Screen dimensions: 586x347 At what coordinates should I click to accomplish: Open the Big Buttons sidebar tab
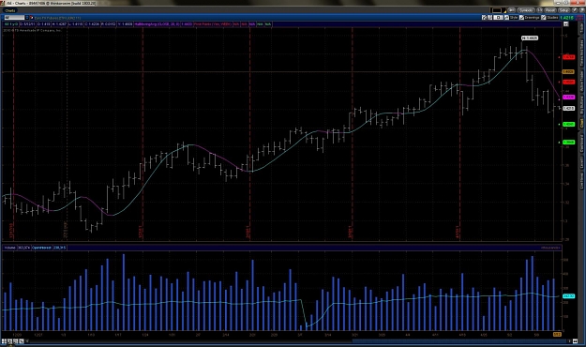(x=581, y=106)
